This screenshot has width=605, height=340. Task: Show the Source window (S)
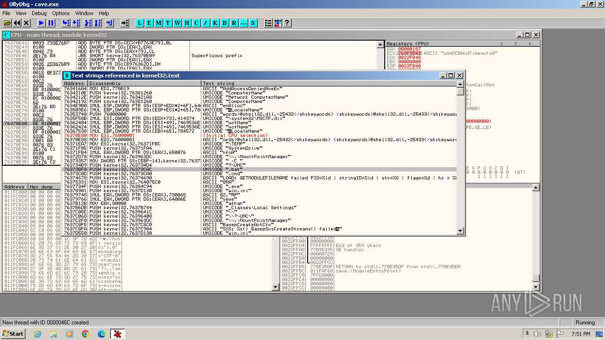tap(253, 23)
